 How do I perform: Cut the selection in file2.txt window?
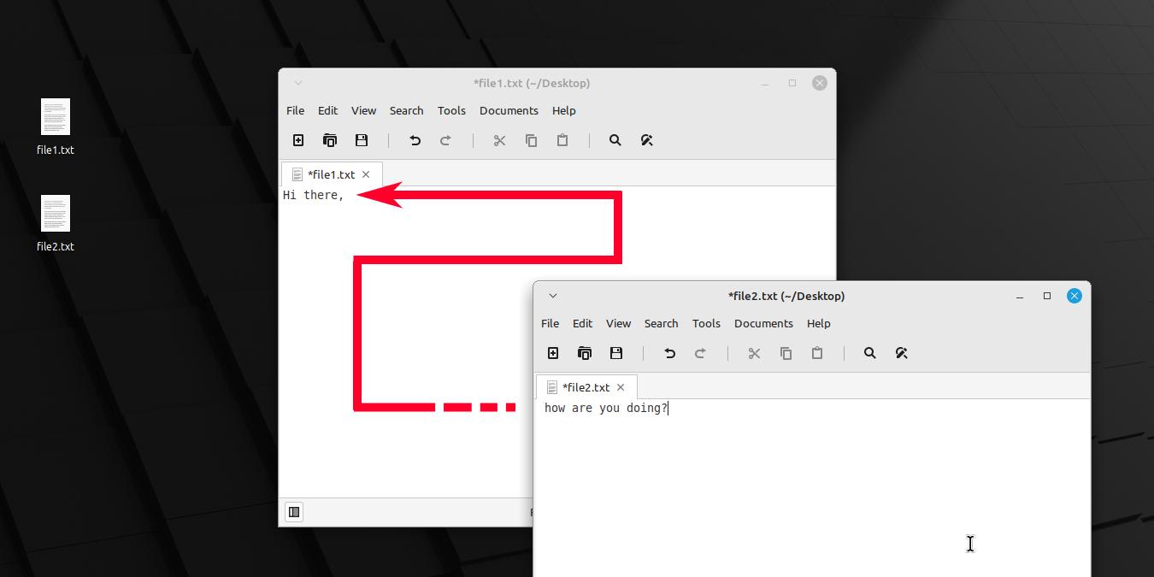[754, 352]
